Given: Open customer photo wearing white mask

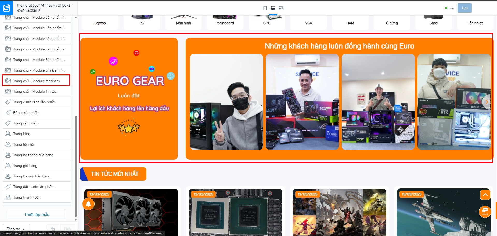Looking at the screenshot, I should click(454, 102).
